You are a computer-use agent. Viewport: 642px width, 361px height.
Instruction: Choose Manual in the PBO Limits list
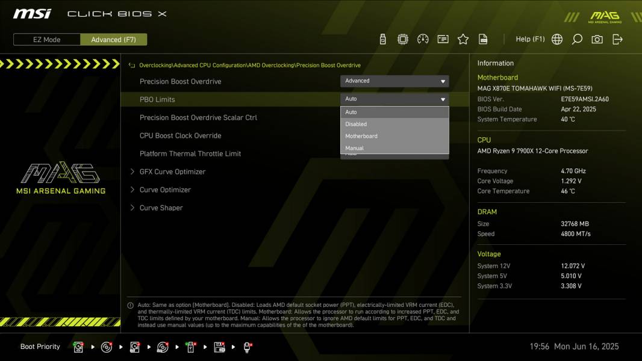pyautogui.click(x=394, y=148)
